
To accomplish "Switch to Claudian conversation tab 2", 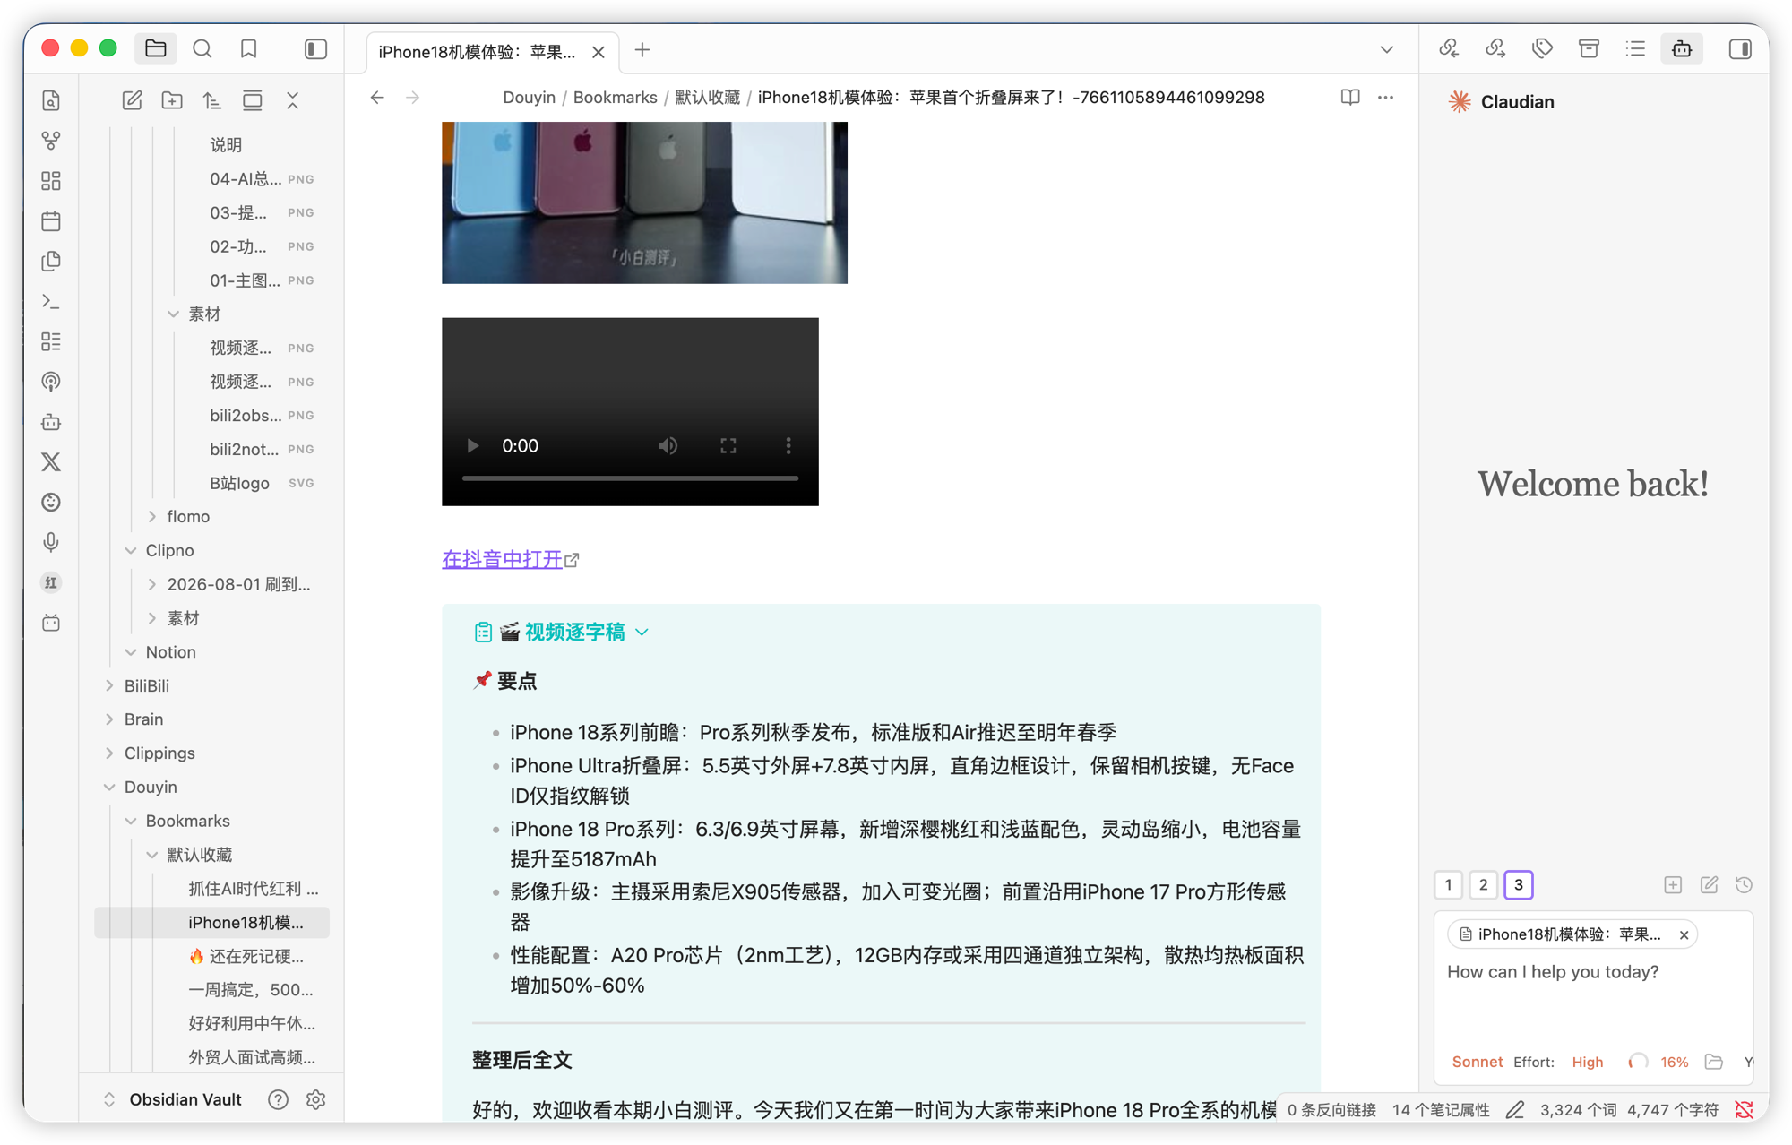I will 1483,885.
